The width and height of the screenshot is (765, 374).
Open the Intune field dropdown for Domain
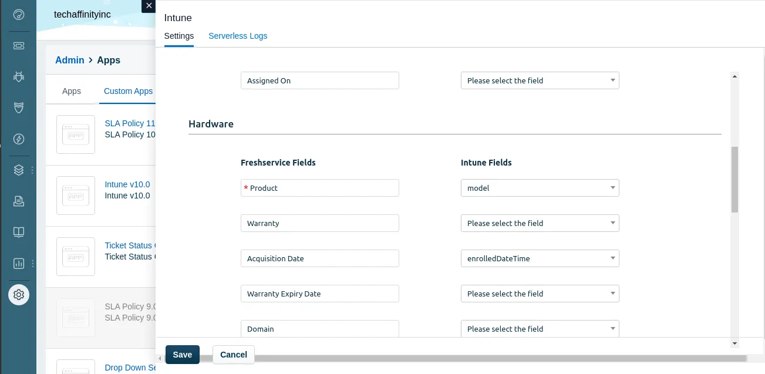pos(540,328)
